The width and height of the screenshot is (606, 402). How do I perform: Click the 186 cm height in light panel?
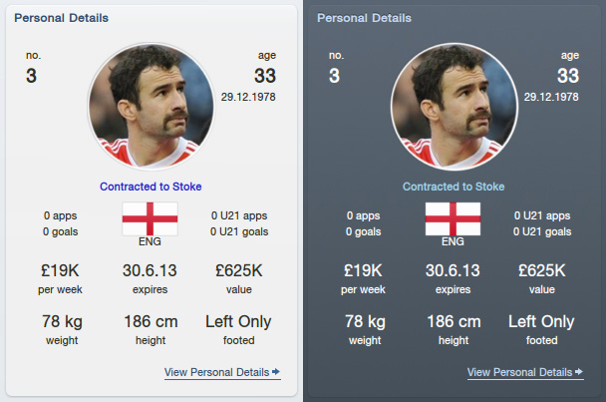coord(151,321)
